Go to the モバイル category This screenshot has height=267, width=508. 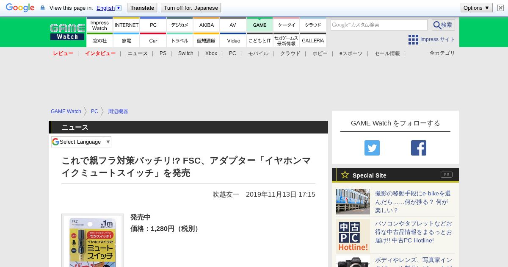coord(258,53)
